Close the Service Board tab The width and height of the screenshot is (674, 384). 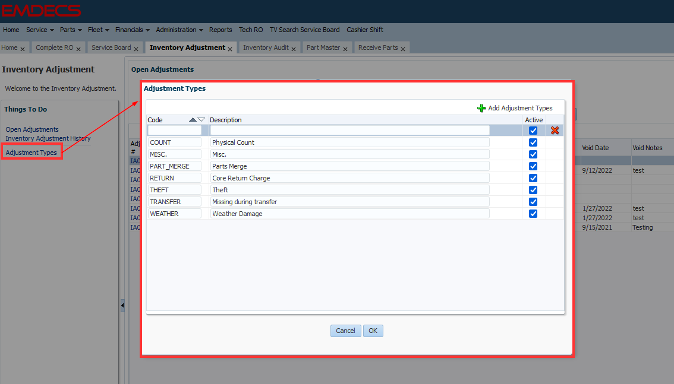click(136, 49)
